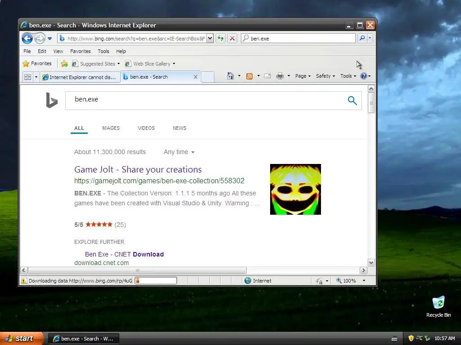Click the Quick Tabs grid icon
The width and height of the screenshot is (461, 345).
27,77
